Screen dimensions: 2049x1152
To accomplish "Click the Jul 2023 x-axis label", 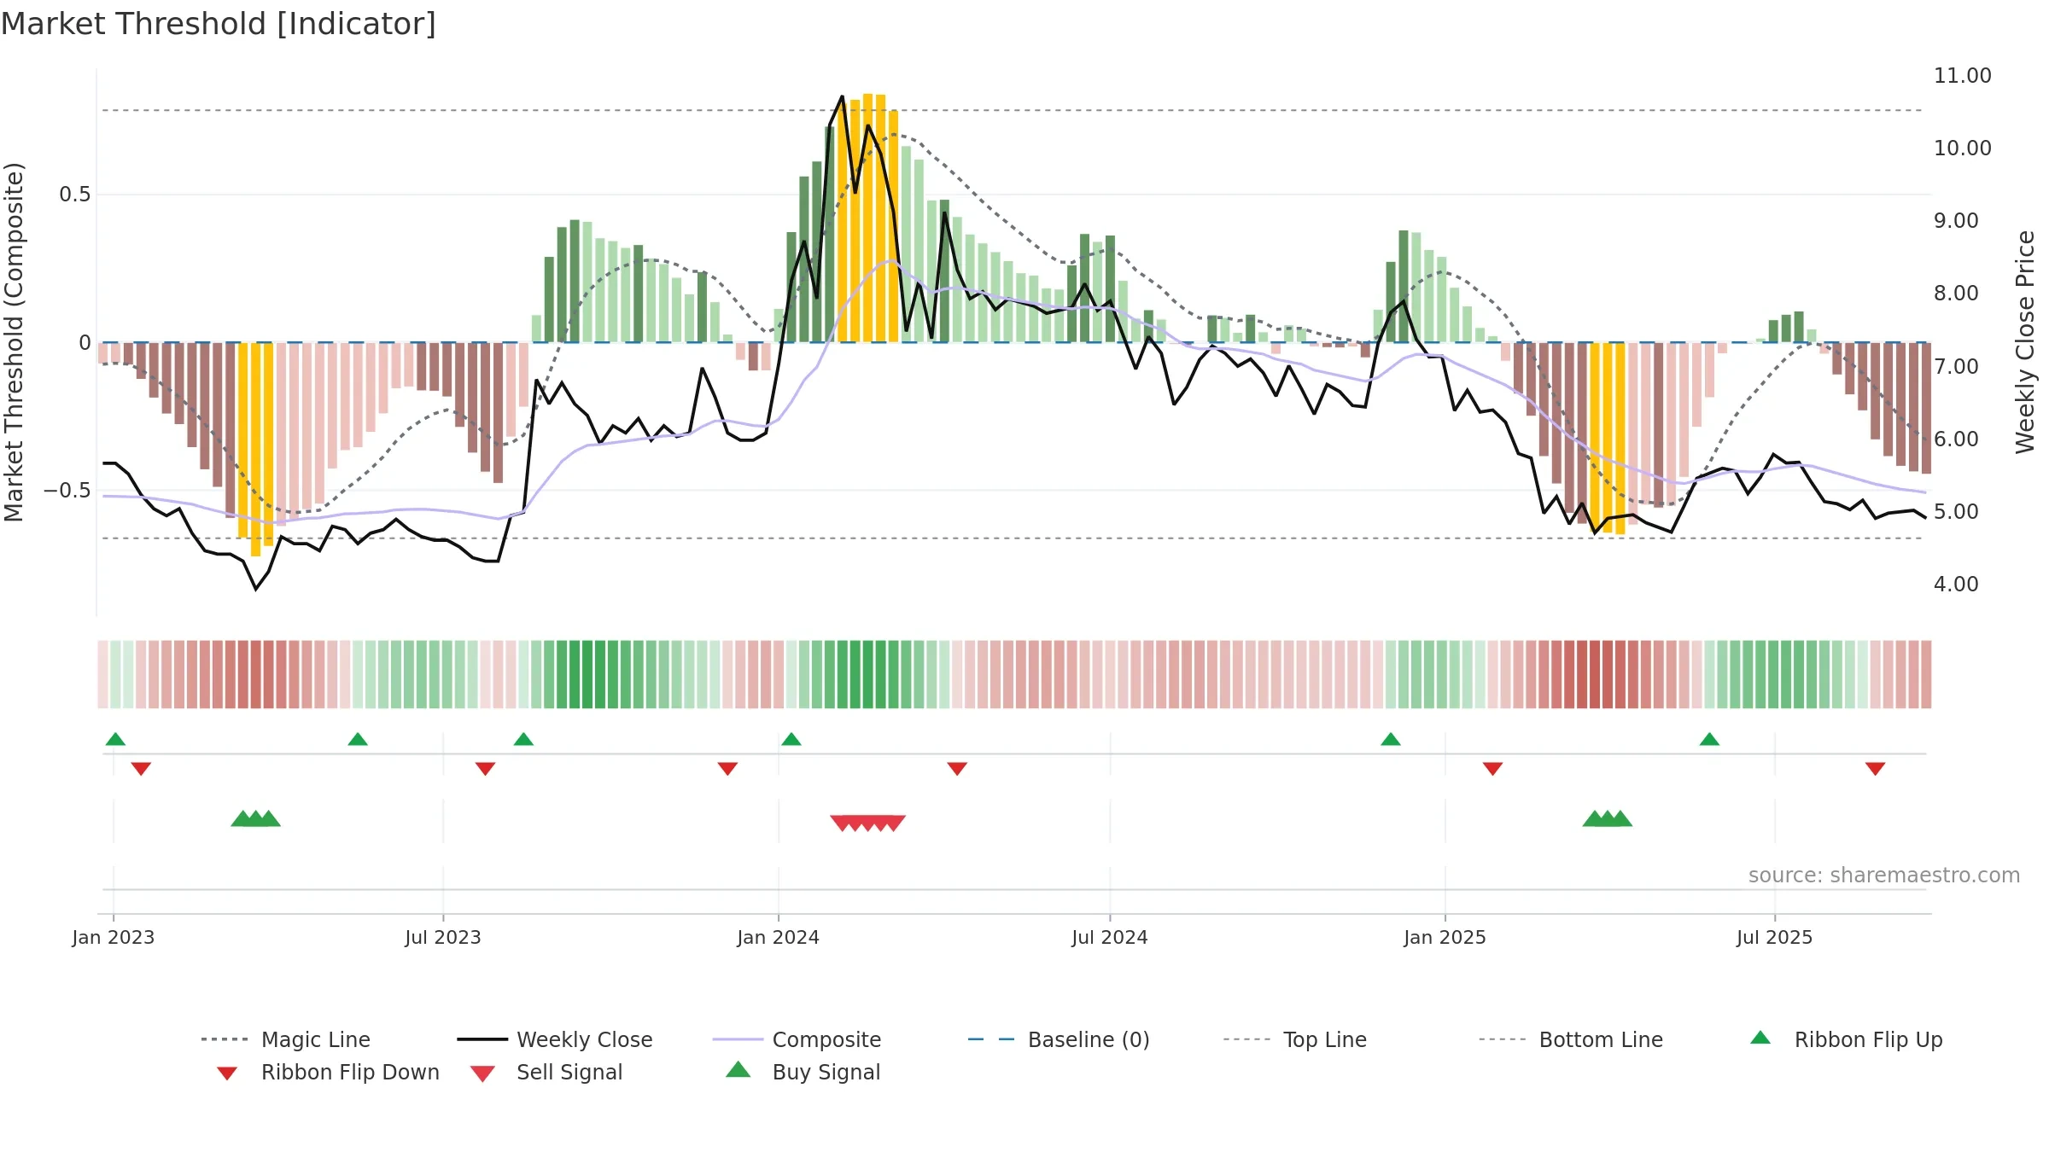I will click(443, 937).
